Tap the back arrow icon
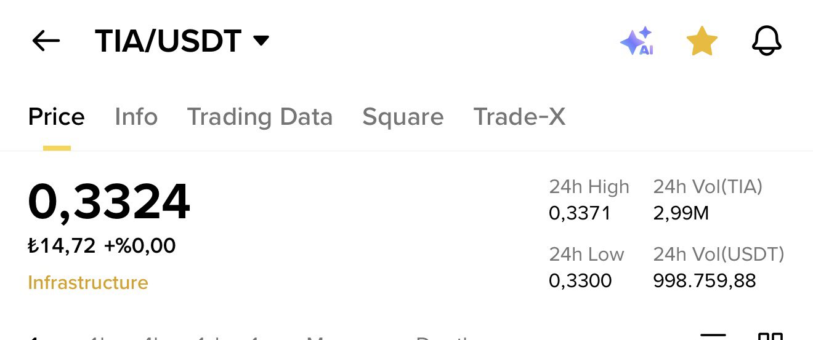Screen dimensions: 813x340 coord(46,41)
